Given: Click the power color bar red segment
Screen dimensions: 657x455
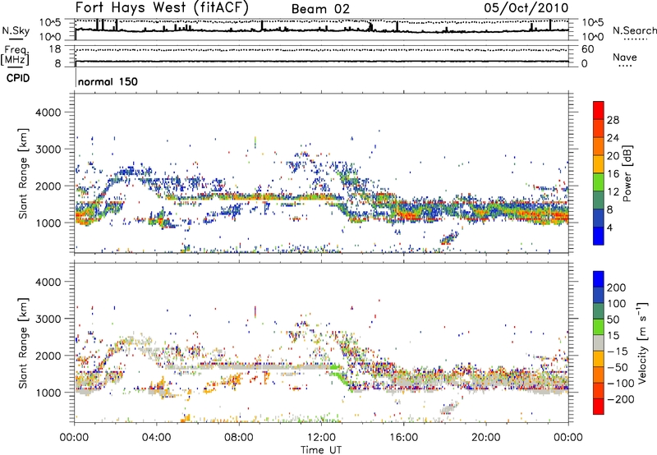Looking at the screenshot, I should (x=599, y=110).
